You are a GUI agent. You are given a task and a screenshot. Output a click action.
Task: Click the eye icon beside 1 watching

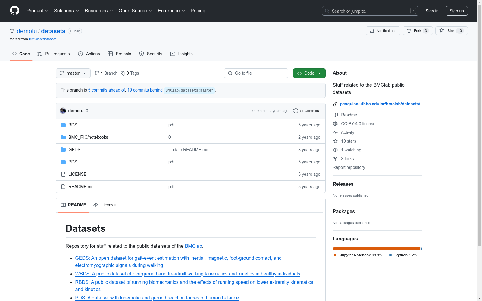pos(335,150)
